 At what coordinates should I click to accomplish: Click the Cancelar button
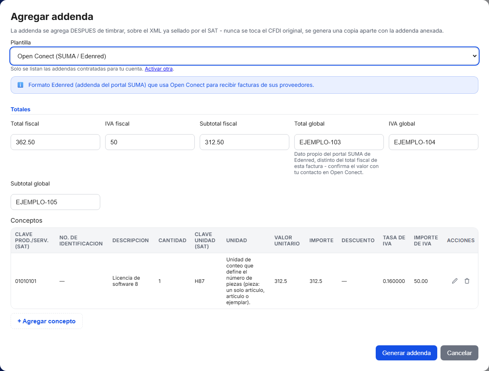click(x=459, y=353)
